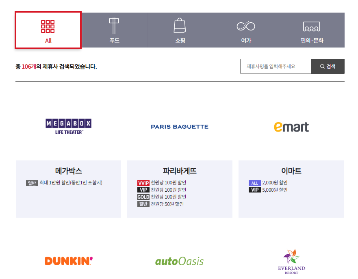Image resolution: width=358 pixels, height=279 pixels.
Task: Open the 푸드 fork icon tab
Action: tap(114, 26)
